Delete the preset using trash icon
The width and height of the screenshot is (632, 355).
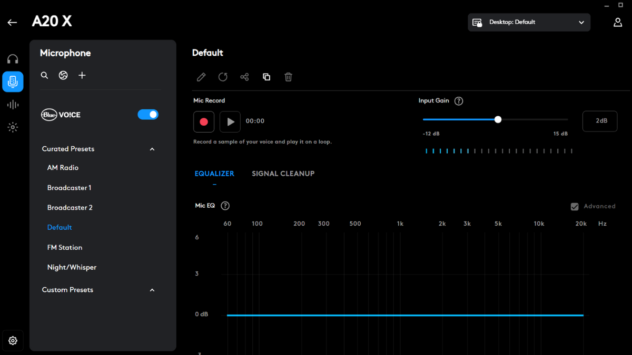tap(288, 77)
